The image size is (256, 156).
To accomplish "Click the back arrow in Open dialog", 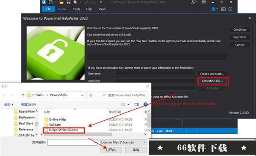I will 5,95.
